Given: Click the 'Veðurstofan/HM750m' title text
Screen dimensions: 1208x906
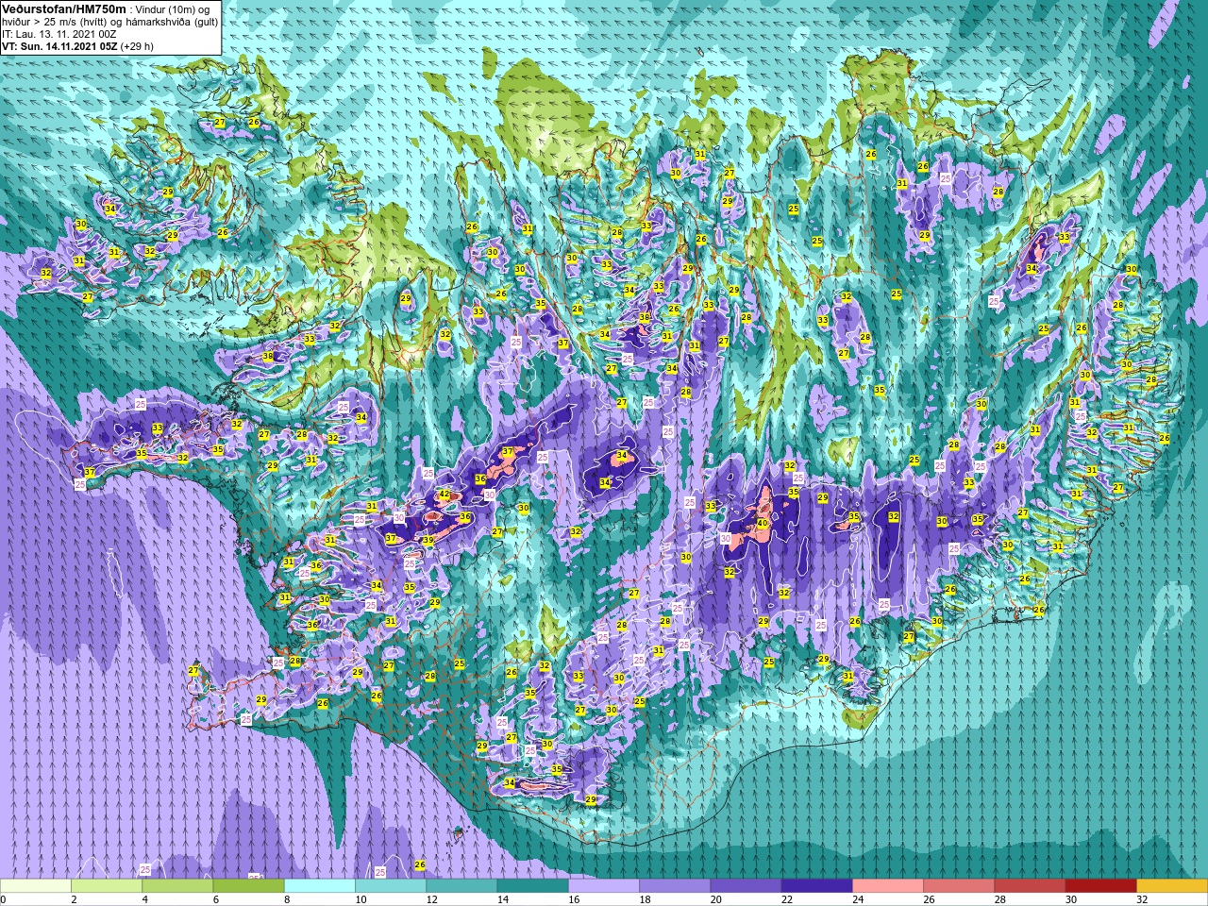Looking at the screenshot, I should (x=64, y=8).
